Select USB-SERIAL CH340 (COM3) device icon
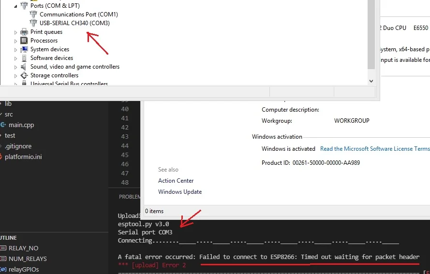The width and height of the screenshot is (430, 274). tap(33, 23)
